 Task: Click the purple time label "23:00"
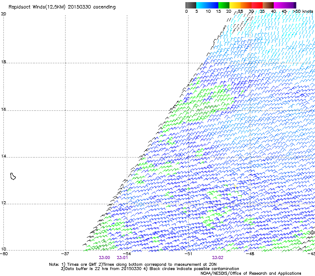[x=104, y=258]
